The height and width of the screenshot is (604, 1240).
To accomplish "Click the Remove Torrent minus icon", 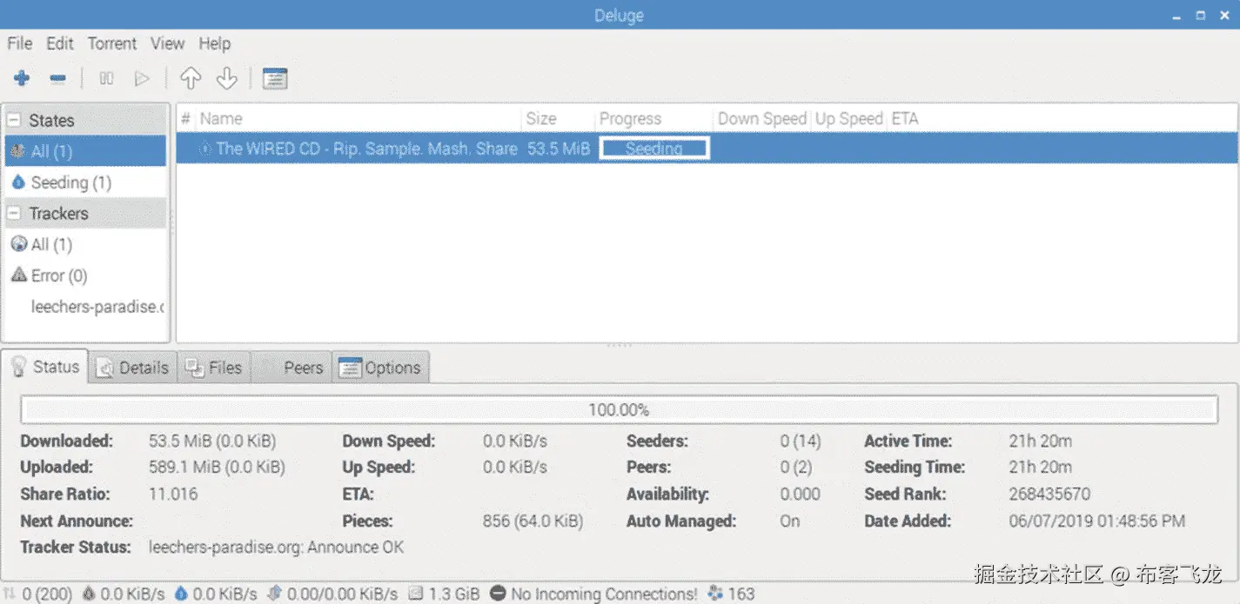I will pos(58,79).
